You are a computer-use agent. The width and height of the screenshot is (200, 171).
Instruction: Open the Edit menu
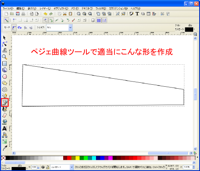tap(20, 8)
